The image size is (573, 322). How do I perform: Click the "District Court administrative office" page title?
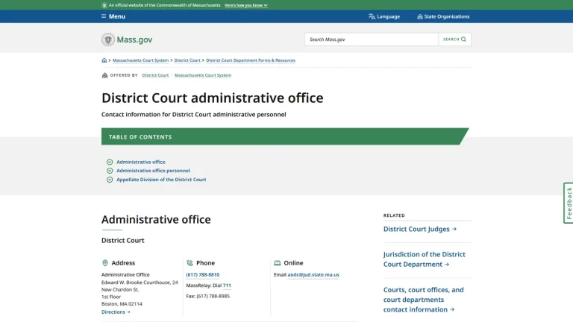click(x=213, y=98)
